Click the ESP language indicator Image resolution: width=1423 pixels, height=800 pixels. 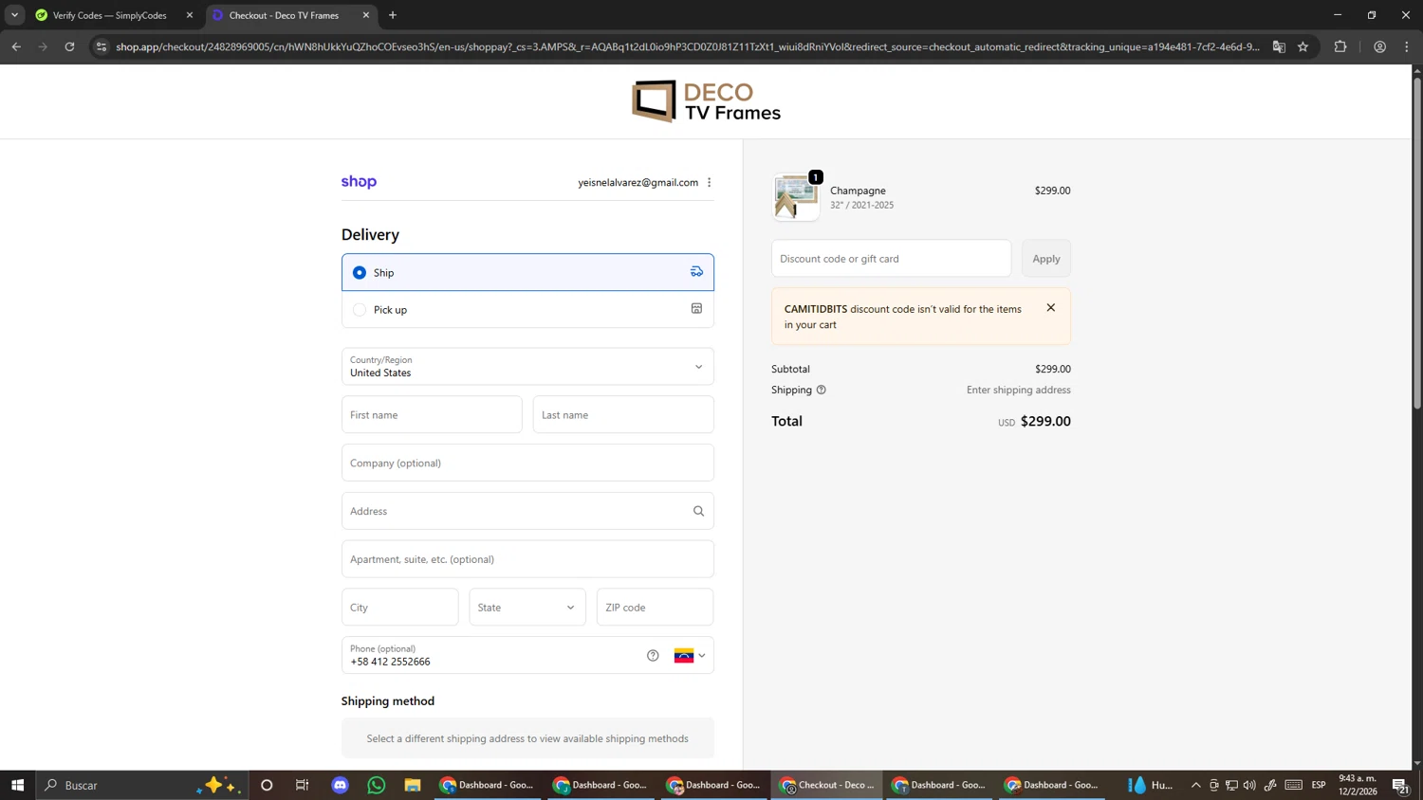point(1319,785)
